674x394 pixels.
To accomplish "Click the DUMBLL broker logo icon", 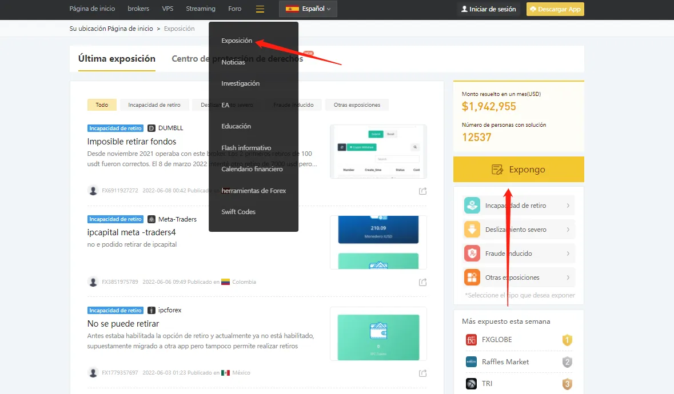I will [151, 128].
